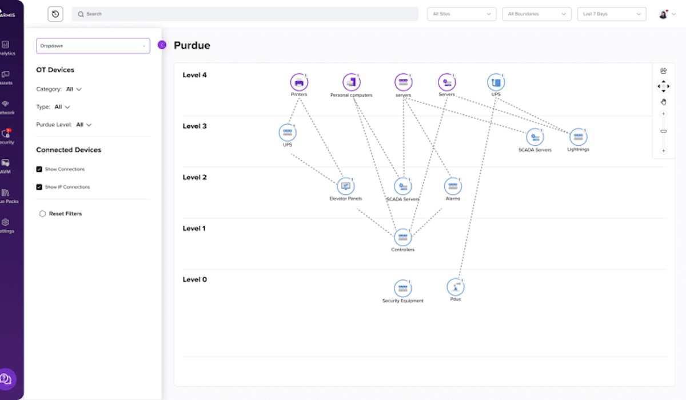
Task: Click the Alarms node in Level 2
Action: click(452, 186)
